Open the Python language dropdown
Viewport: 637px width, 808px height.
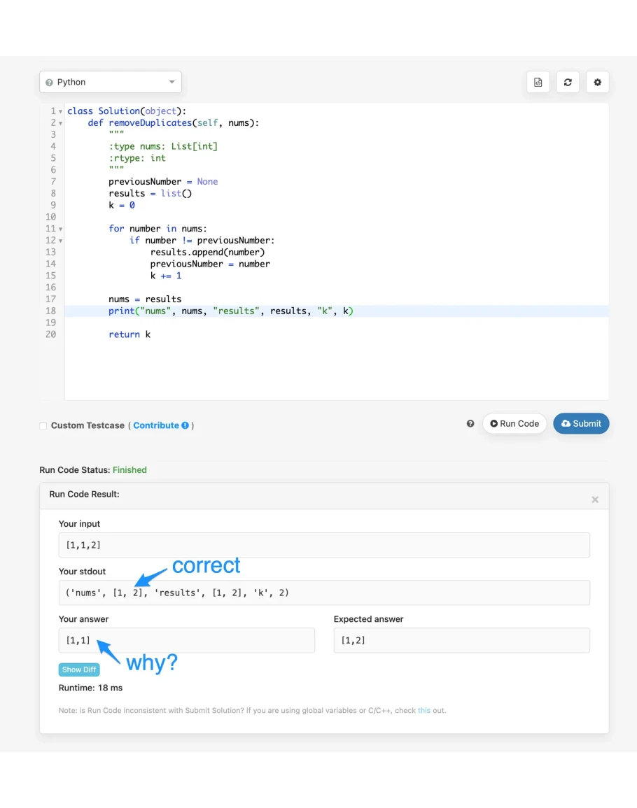point(111,83)
